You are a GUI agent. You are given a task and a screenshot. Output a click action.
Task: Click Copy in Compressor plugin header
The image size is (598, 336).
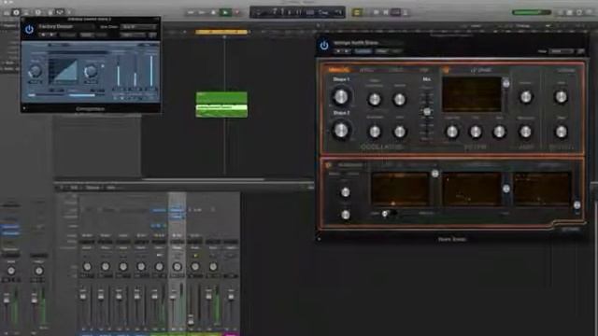(87, 35)
